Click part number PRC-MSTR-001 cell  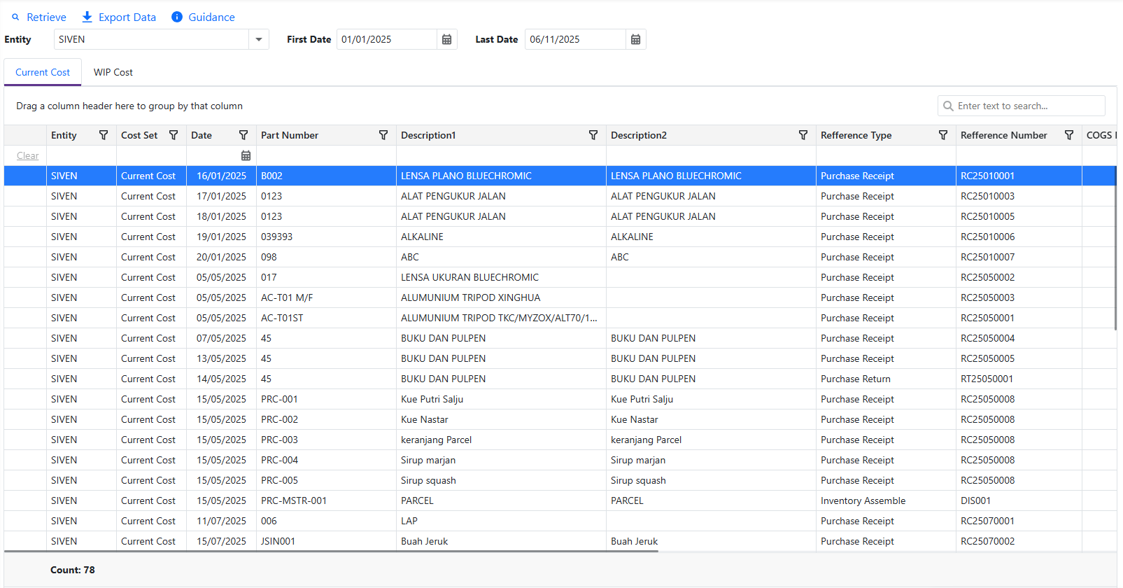326,500
